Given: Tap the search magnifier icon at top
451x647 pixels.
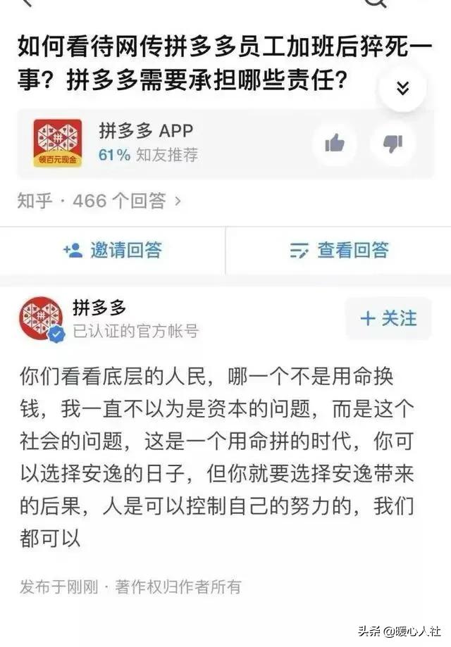Looking at the screenshot, I should [x=377, y=4].
